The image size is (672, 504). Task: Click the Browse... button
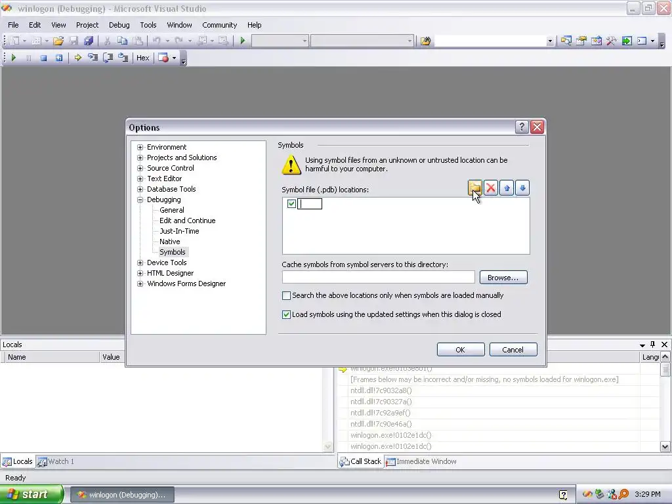point(503,278)
